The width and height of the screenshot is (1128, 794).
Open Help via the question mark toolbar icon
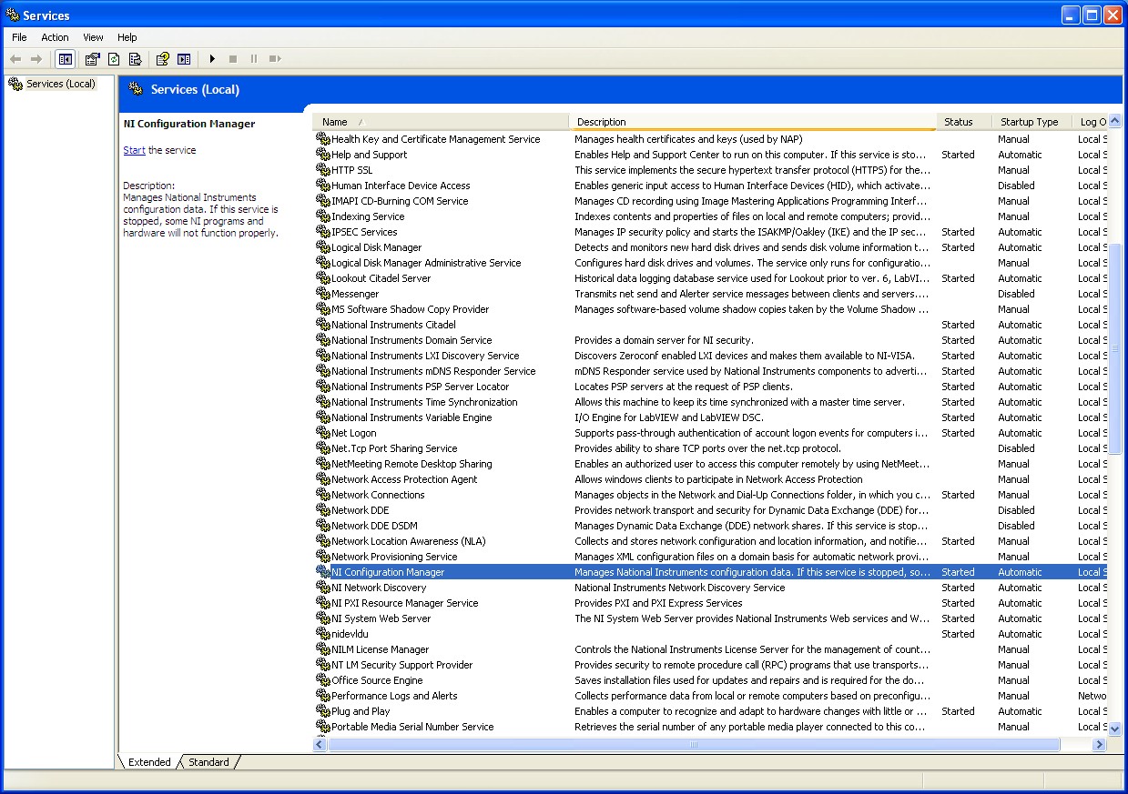point(162,59)
